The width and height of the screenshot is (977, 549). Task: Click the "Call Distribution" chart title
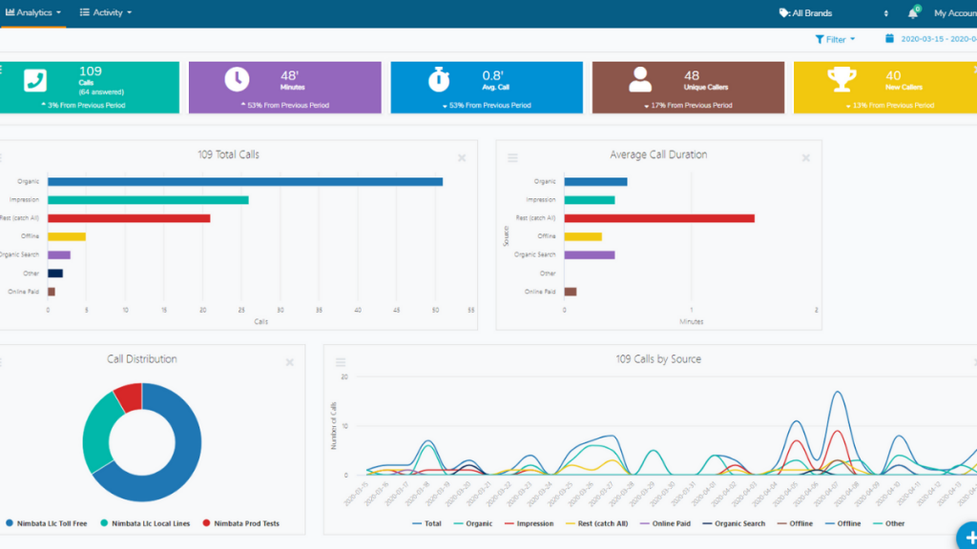142,359
